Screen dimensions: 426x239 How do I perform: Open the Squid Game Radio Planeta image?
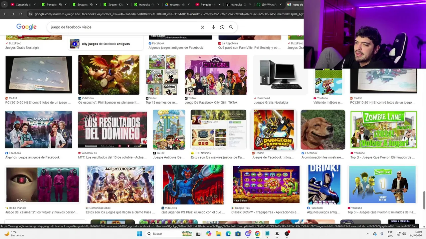43,185
